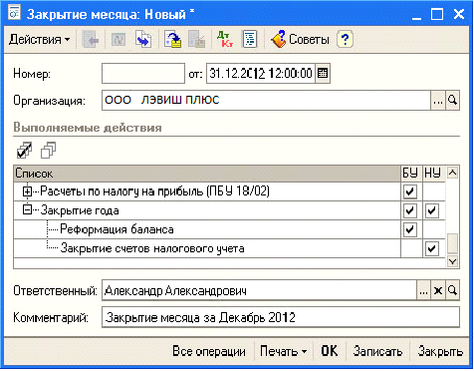This screenshot has width=474, height=371.
Task: Click into the Номер input field
Action: click(x=143, y=73)
